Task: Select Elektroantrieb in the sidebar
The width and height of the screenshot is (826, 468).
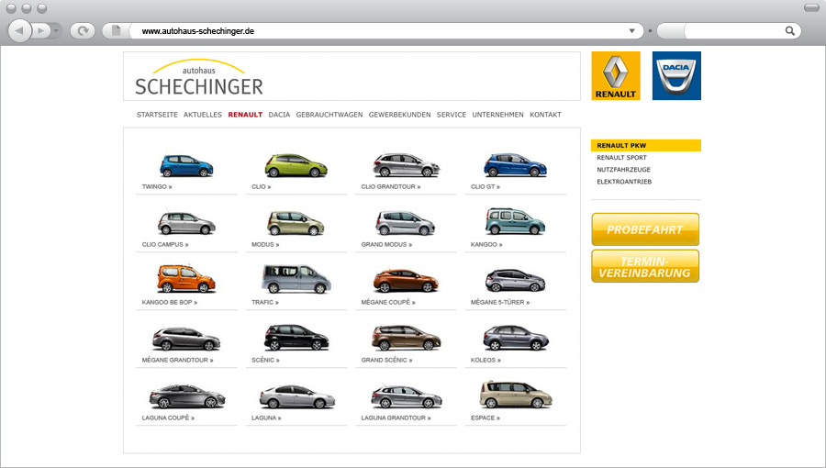Action: [x=624, y=182]
